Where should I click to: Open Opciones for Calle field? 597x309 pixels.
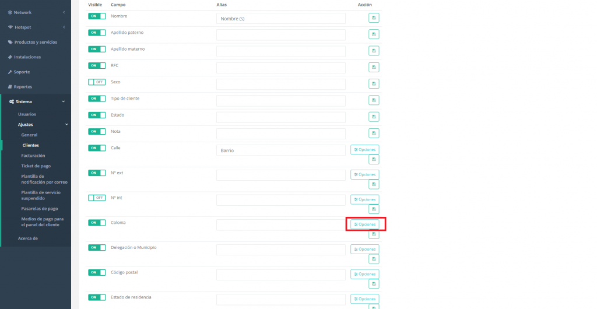[x=365, y=150]
